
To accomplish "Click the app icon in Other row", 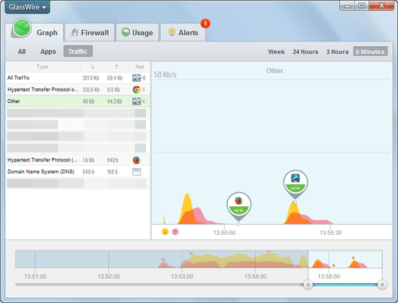I will [x=136, y=101].
